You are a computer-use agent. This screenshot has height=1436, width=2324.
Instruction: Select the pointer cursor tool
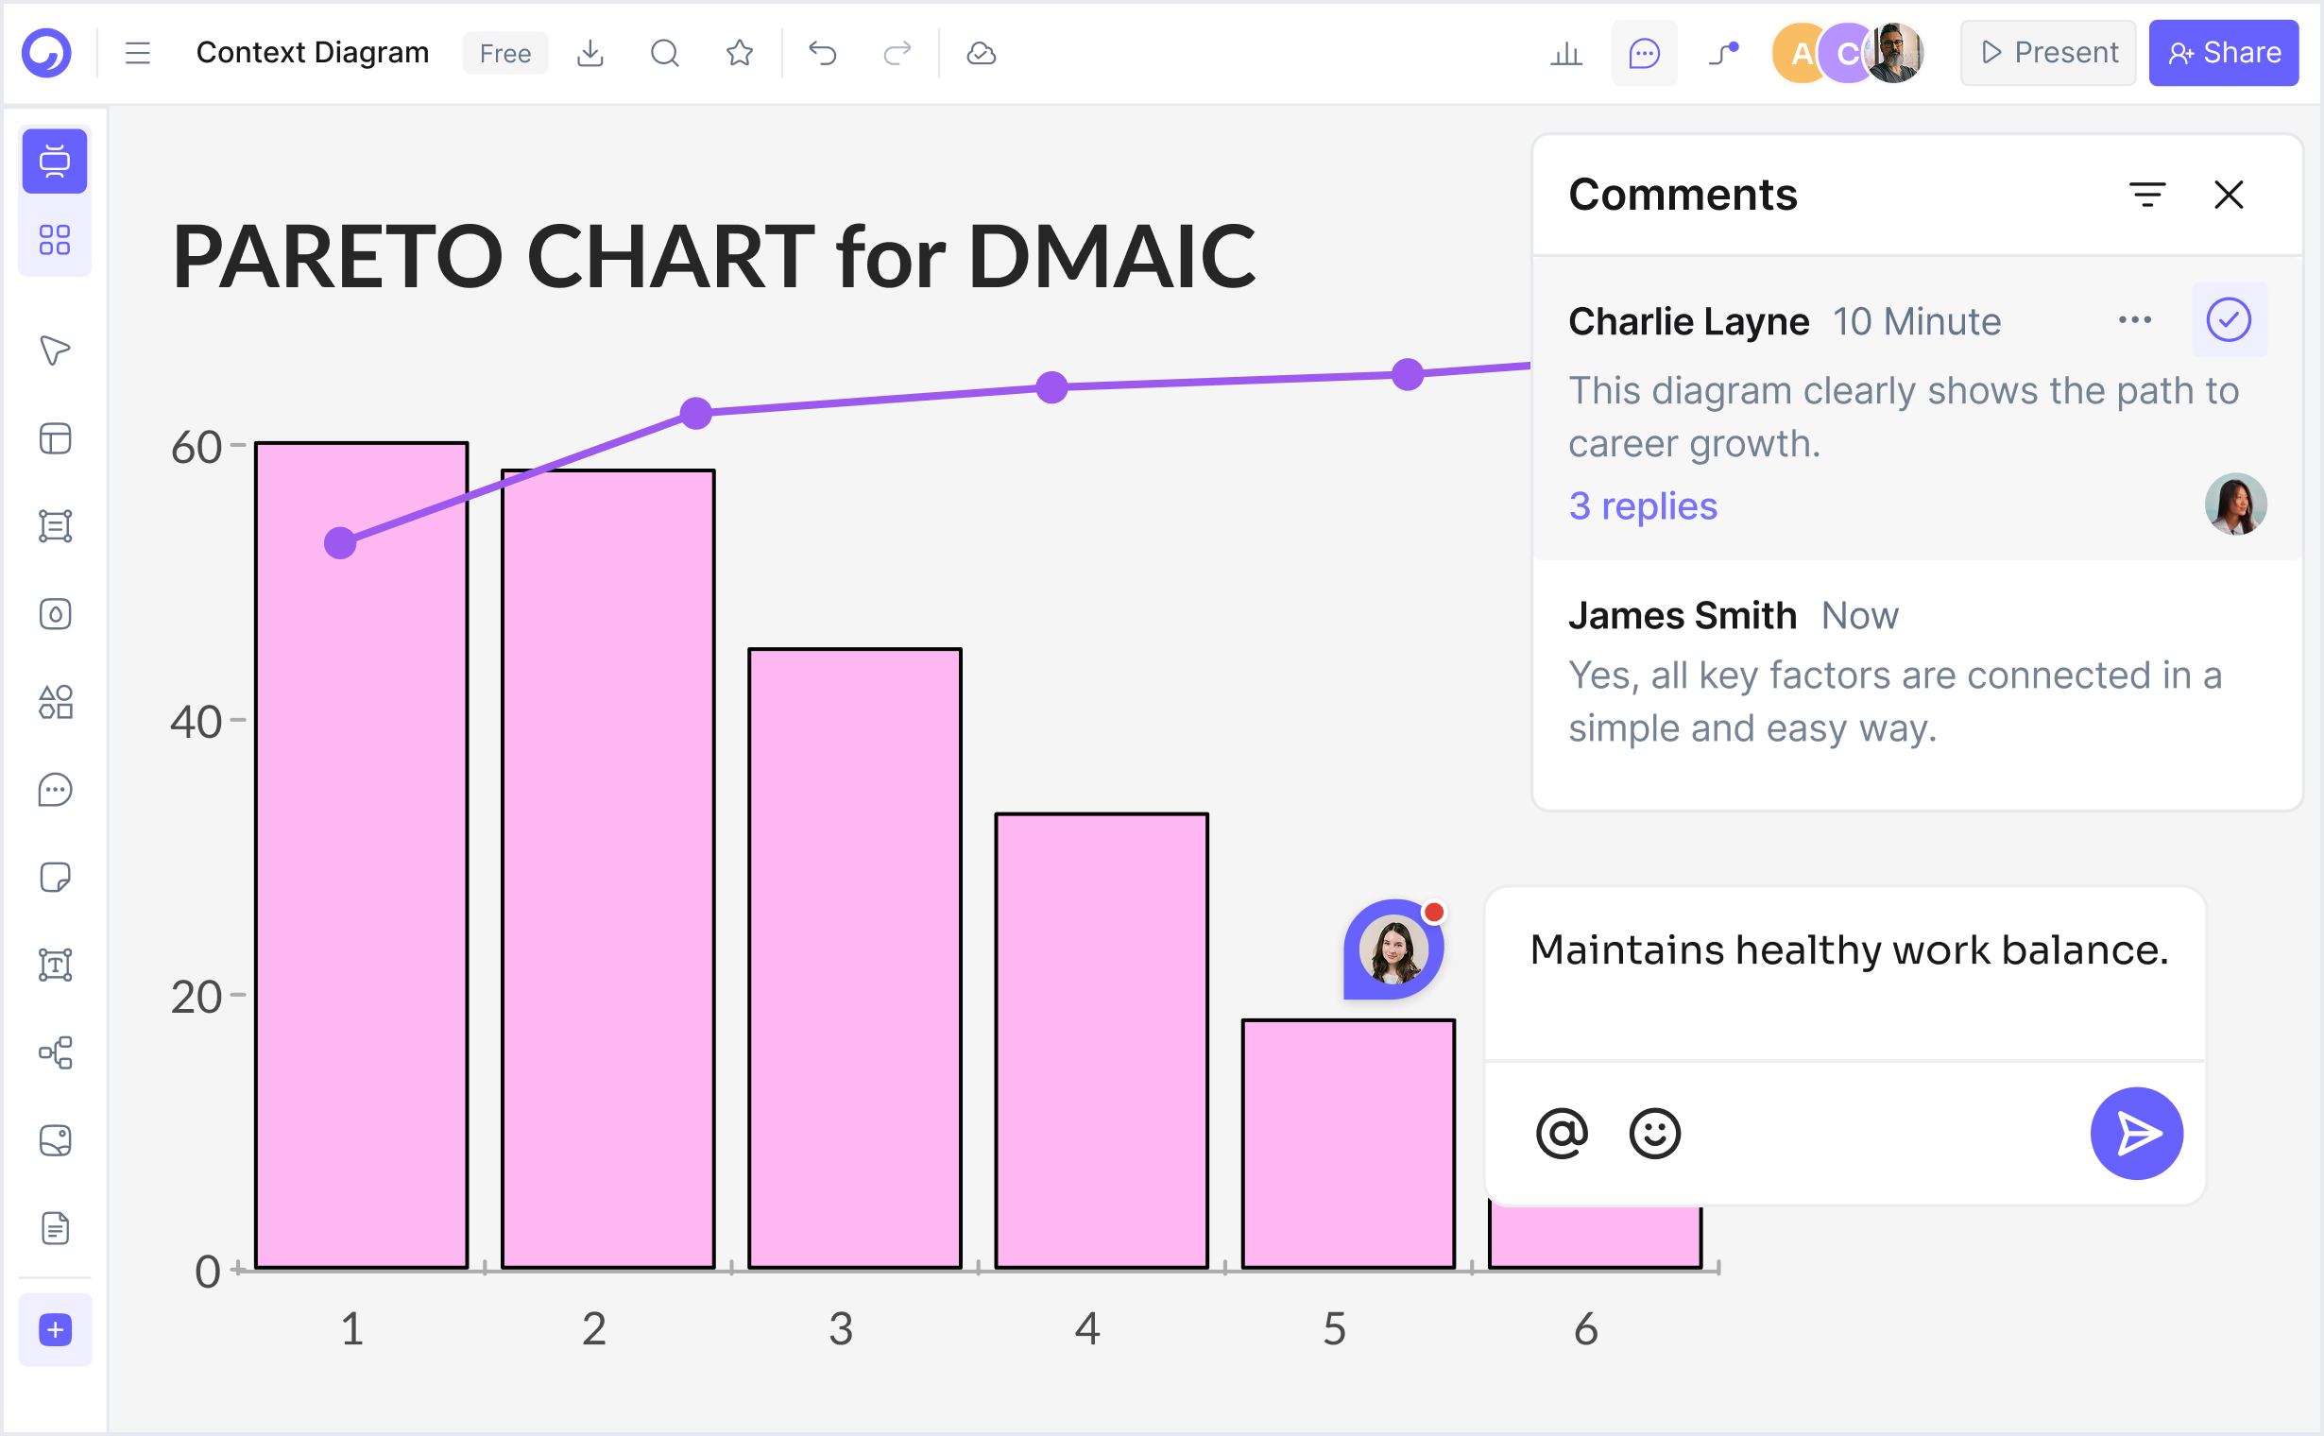(x=55, y=350)
